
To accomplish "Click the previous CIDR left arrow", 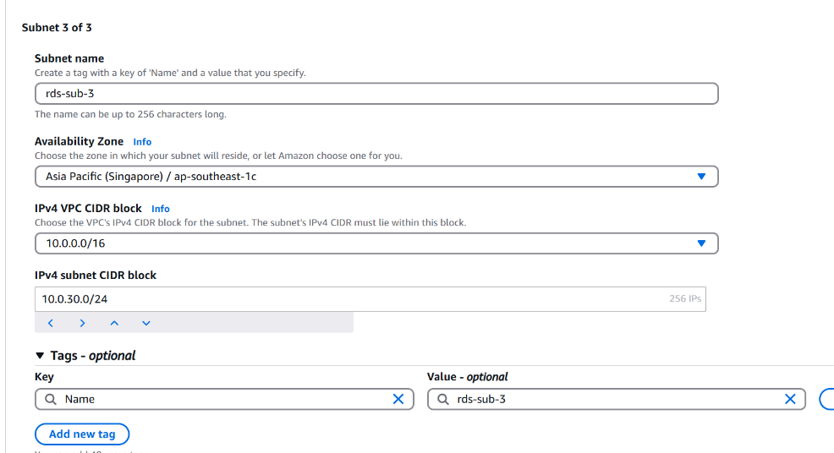I will pos(51,323).
